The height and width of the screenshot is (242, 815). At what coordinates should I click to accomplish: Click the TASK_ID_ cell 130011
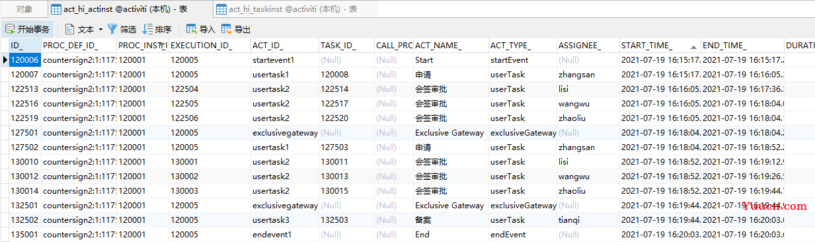tap(346, 161)
